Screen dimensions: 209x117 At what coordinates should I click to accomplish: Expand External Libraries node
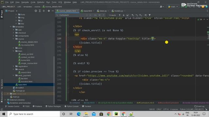click(x=5, y=100)
